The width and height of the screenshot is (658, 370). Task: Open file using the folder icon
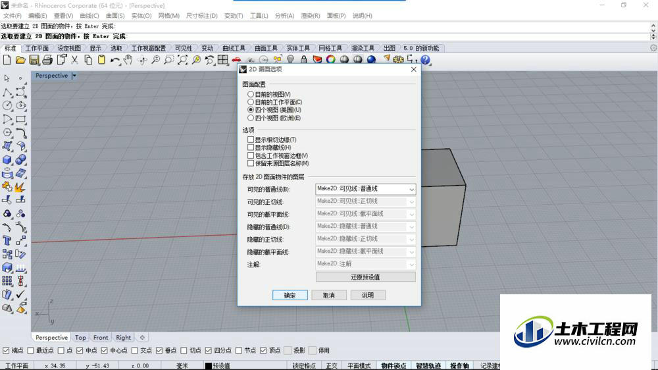point(20,60)
